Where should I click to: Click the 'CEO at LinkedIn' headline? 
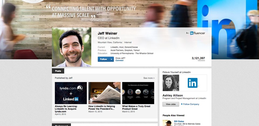point(108,38)
